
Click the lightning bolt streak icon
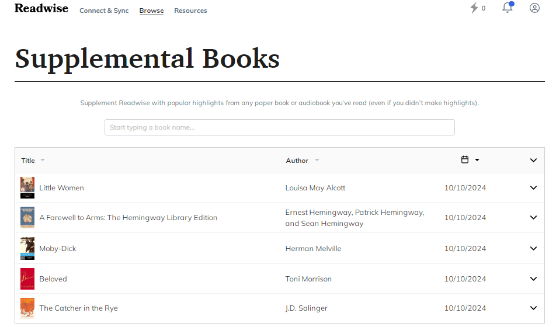474,8
